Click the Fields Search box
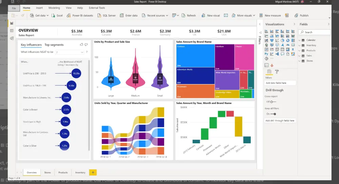Viewport: 339px width, 184px height. (315, 32)
